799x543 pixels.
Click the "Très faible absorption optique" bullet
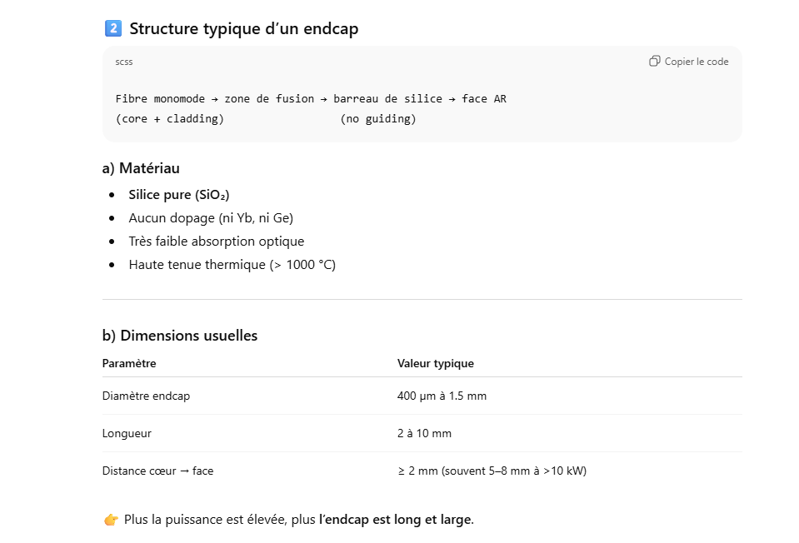[x=217, y=242]
